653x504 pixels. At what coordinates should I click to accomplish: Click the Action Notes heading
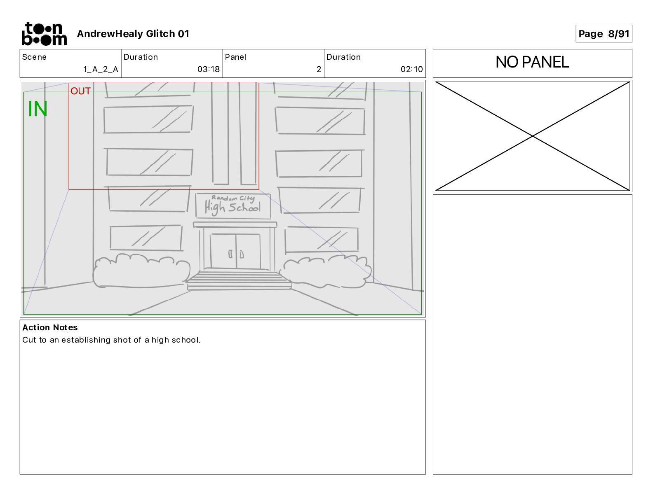click(50, 327)
